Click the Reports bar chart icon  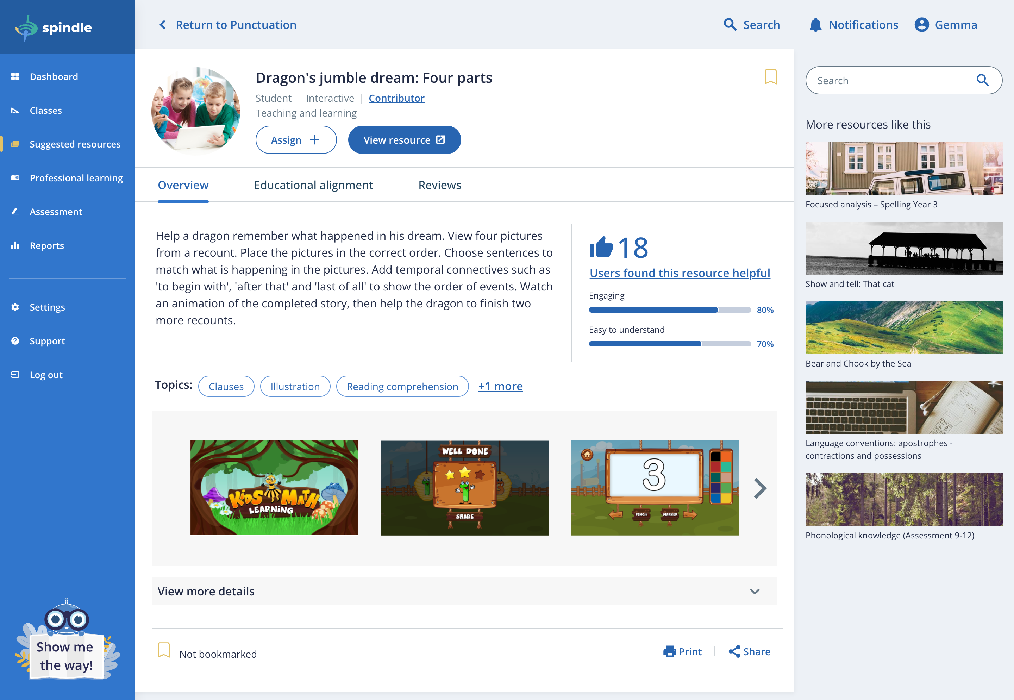click(15, 246)
